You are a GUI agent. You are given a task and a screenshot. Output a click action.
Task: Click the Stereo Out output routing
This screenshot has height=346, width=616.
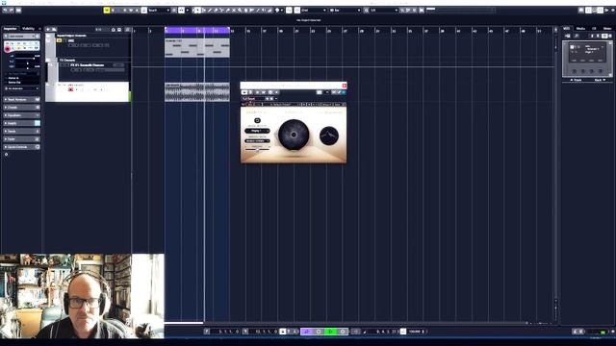pyautogui.click(x=14, y=82)
